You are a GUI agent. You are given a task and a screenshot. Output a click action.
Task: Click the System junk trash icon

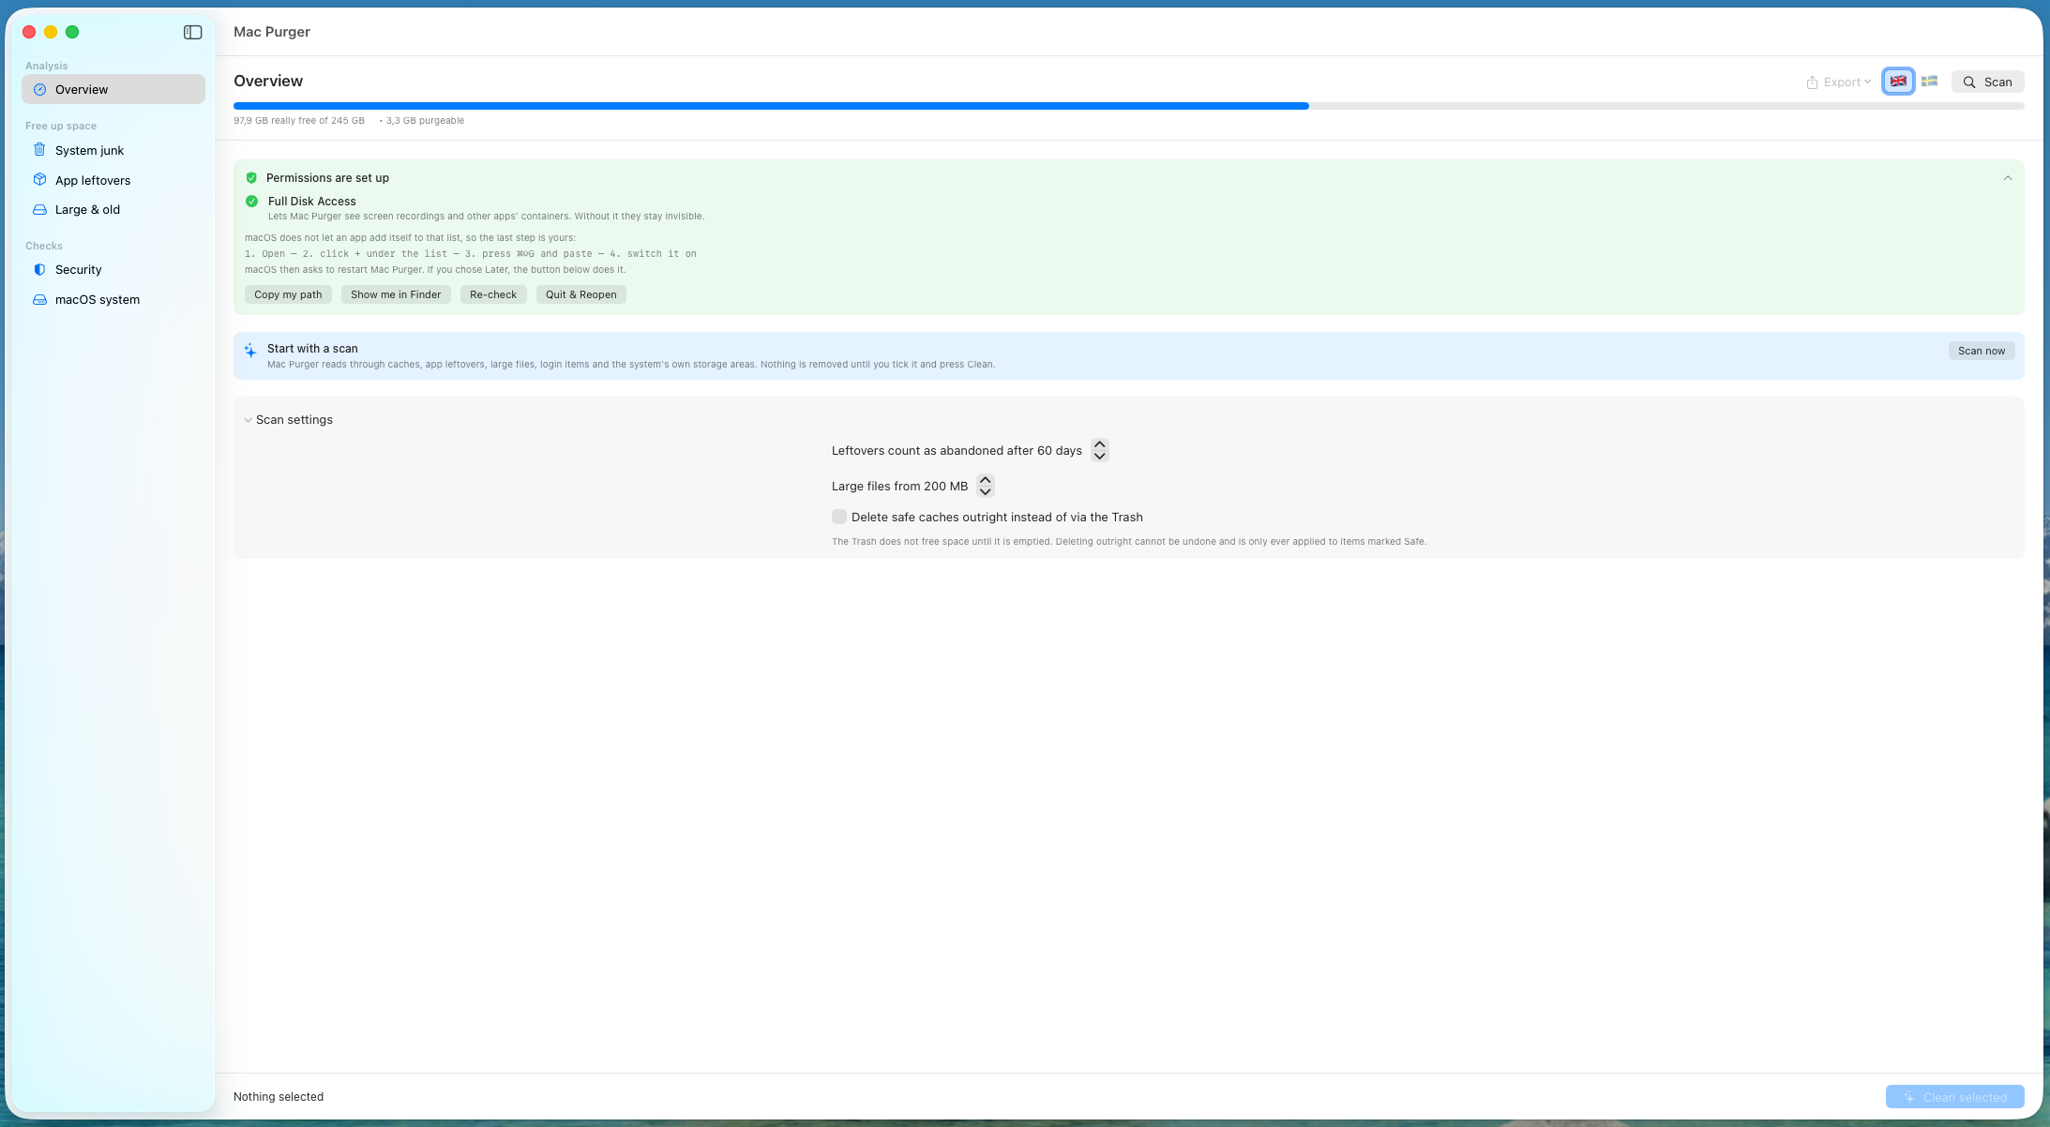(39, 150)
